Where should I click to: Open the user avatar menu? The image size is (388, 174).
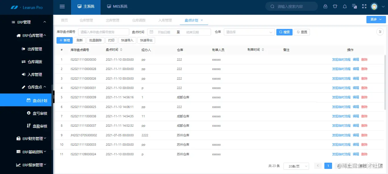click(x=374, y=6)
